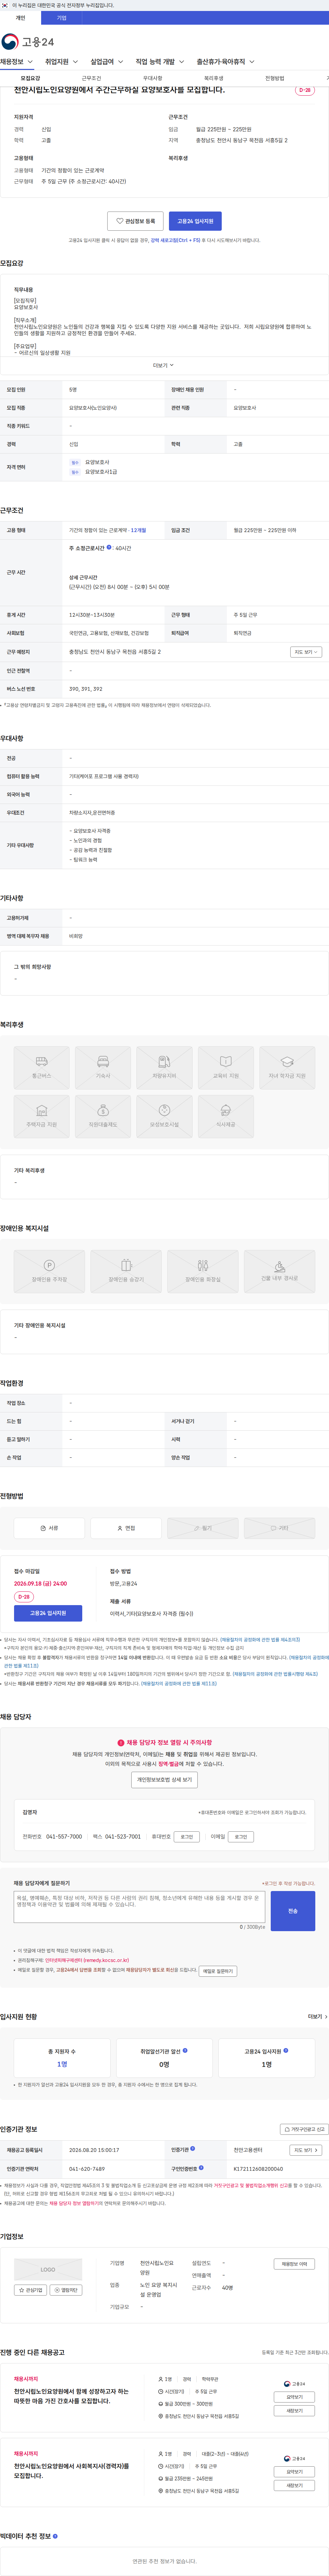Jump to the 전형방법 section tab
Viewport: 329px width, 2576px height.
pos(275,78)
